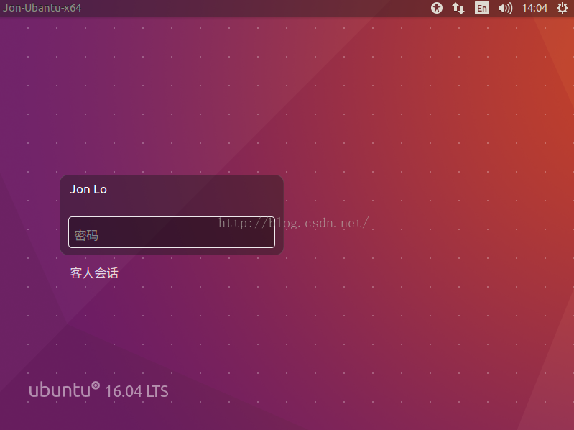The height and width of the screenshot is (430, 574).
Task: Open the sound volume indicator
Action: (505, 8)
